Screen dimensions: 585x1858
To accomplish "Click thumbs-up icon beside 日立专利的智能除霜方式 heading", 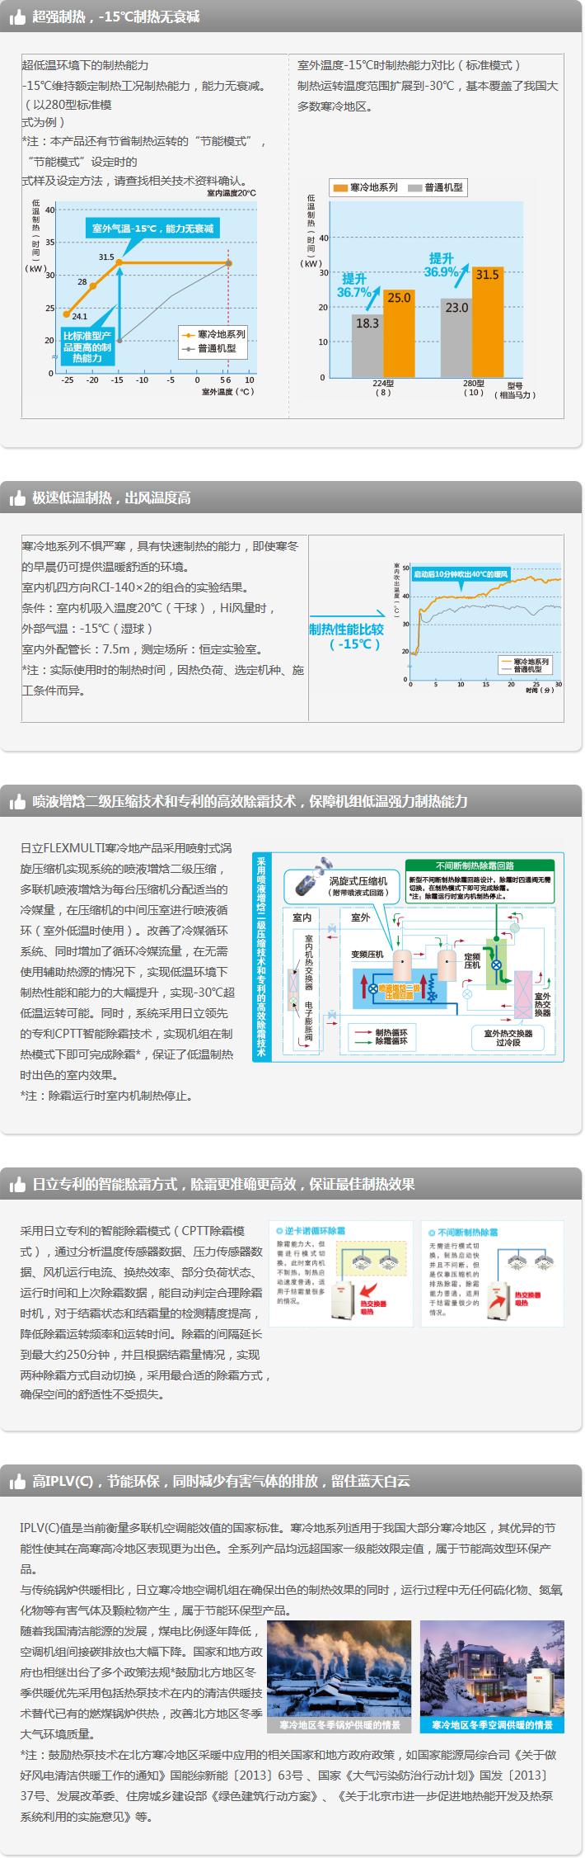I will click(x=17, y=1185).
